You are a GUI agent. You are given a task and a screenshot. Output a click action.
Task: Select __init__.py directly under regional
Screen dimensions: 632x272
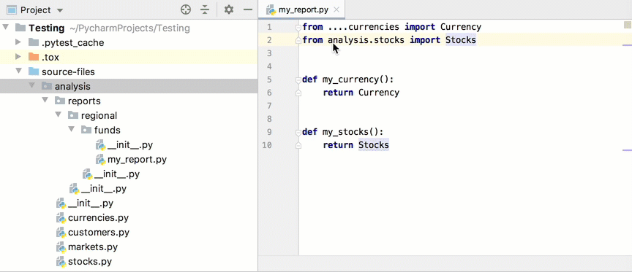pyautogui.click(x=117, y=174)
